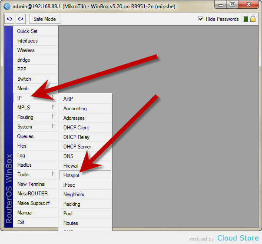Image resolution: width=262 pixels, height=244 pixels.
Task: Click the WinBox logo in title bar
Action: tap(7, 7)
